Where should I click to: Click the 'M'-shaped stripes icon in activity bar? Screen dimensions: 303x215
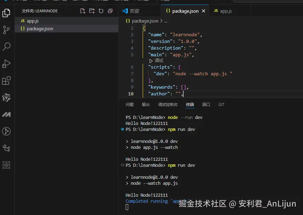tap(6, 114)
